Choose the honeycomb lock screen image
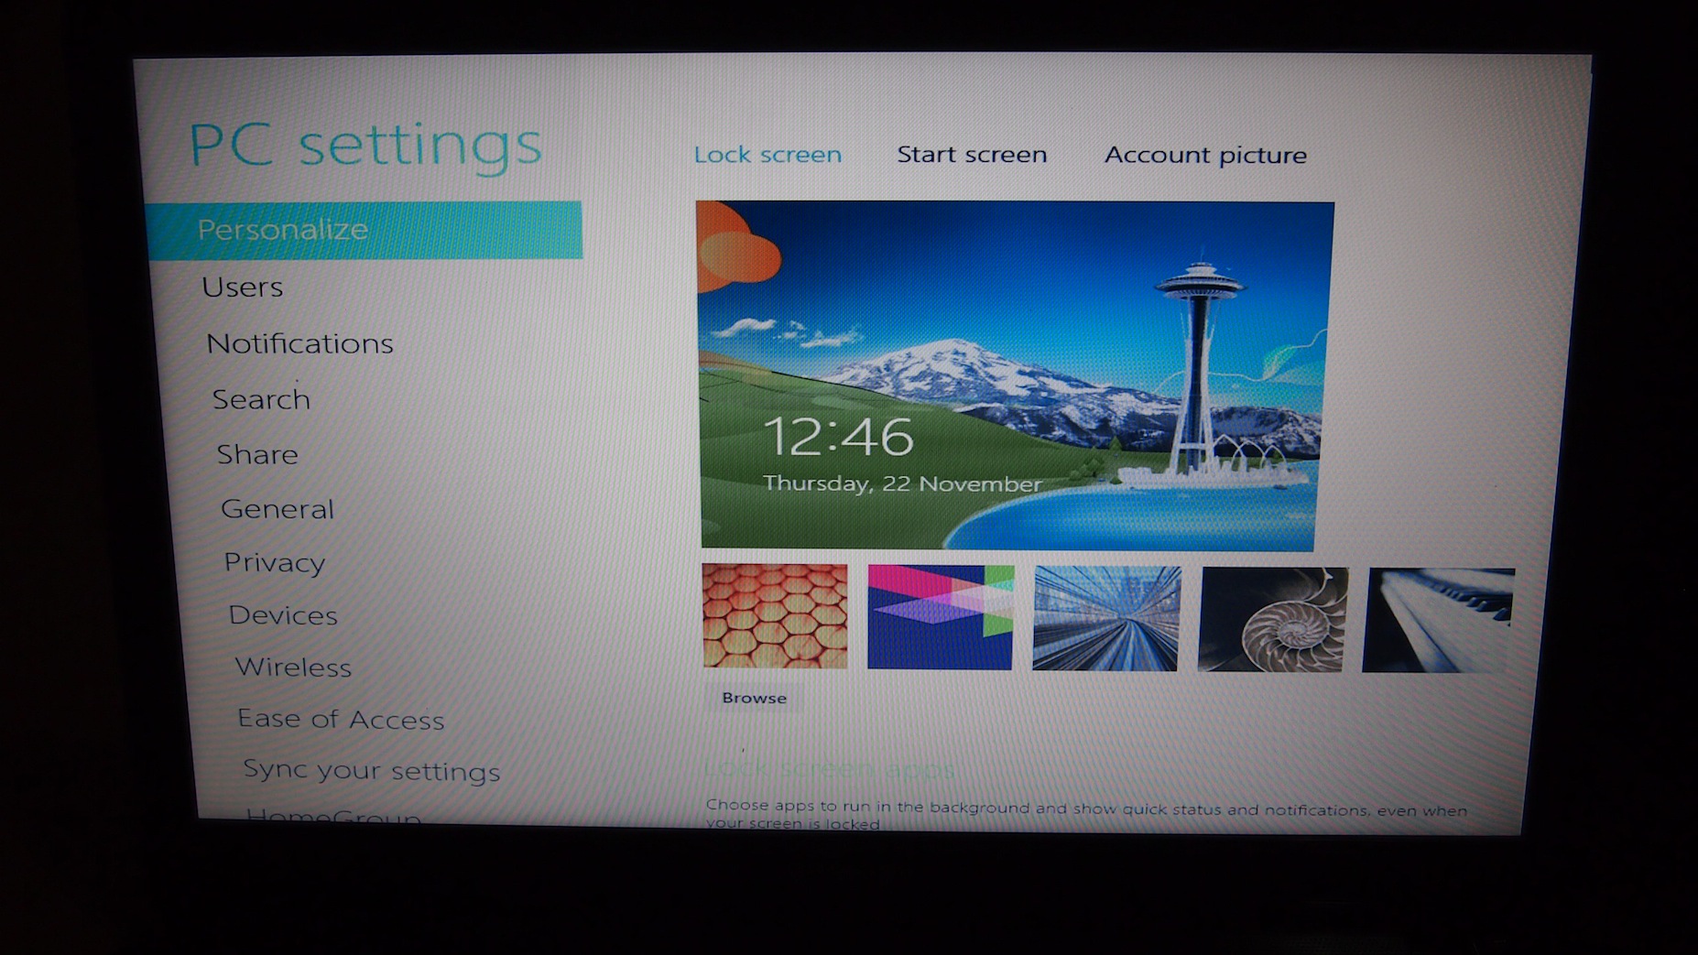The width and height of the screenshot is (1698, 955). [x=775, y=615]
